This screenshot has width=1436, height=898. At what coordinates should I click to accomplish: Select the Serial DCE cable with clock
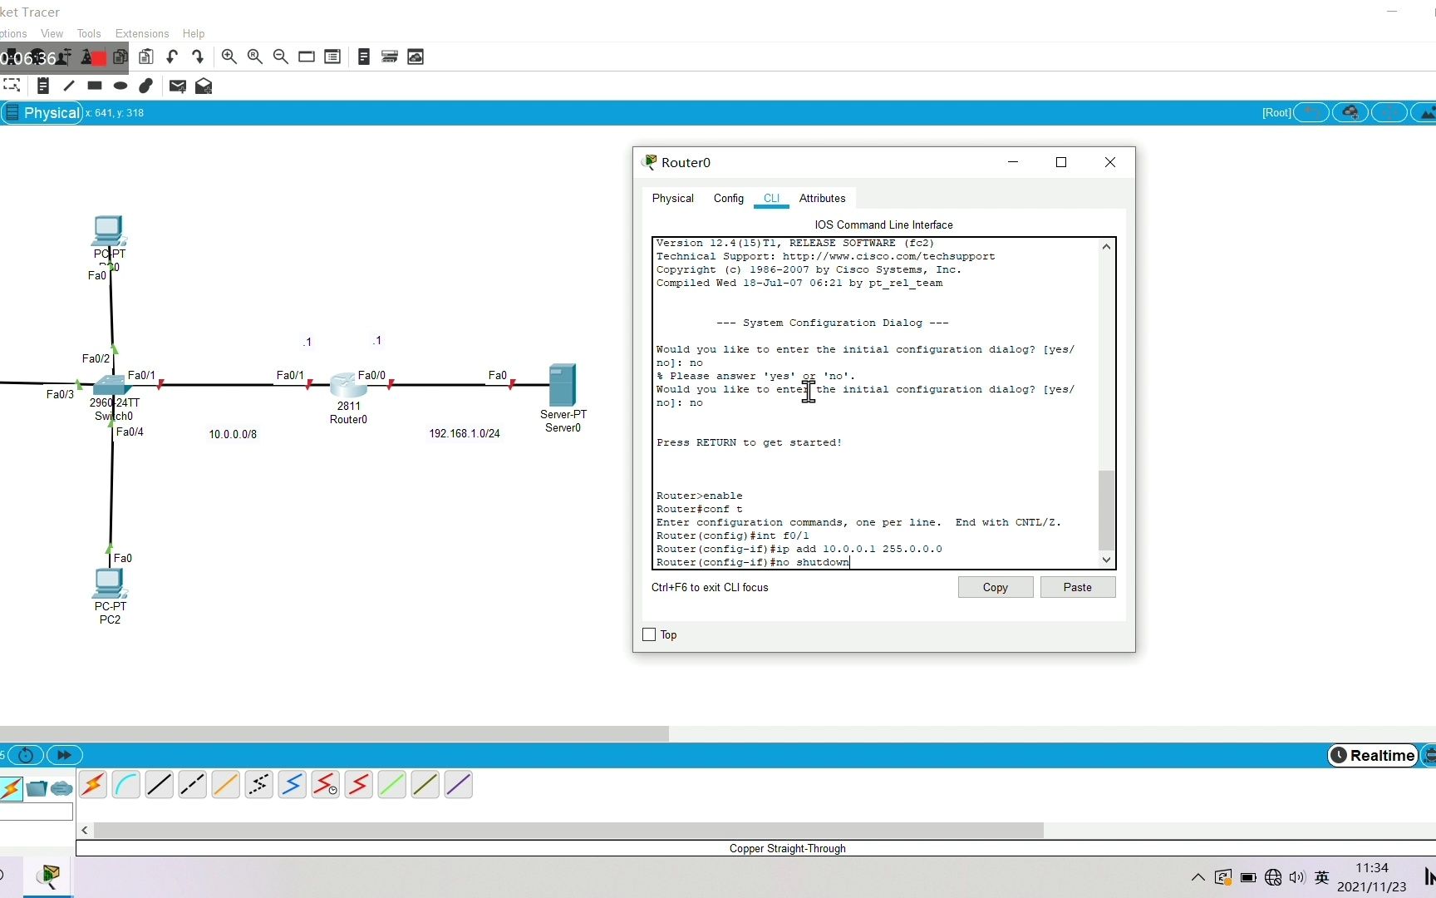[x=326, y=784]
